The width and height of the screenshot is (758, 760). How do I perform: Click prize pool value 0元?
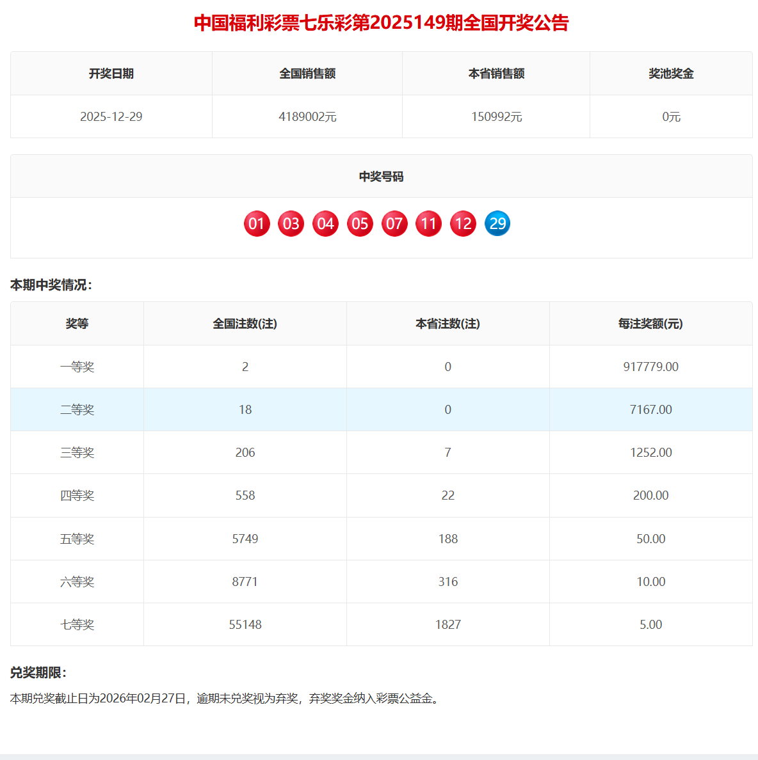pyautogui.click(x=671, y=117)
